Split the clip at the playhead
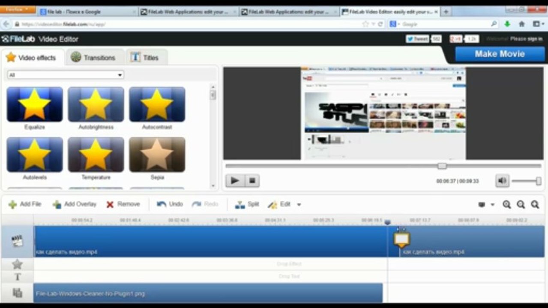This screenshot has width=548, height=308. tap(240, 204)
